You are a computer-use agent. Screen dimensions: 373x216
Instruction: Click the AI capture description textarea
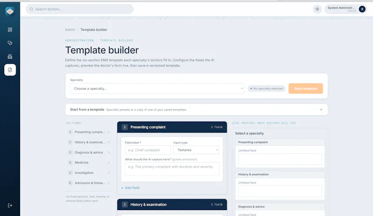[172, 169]
